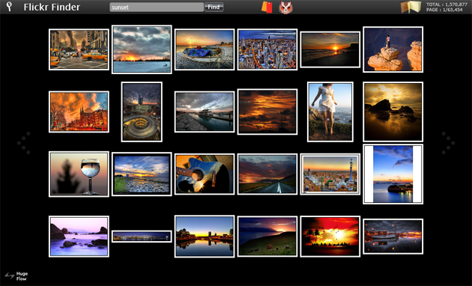Go to previous page with left dotted arrow

24,143
